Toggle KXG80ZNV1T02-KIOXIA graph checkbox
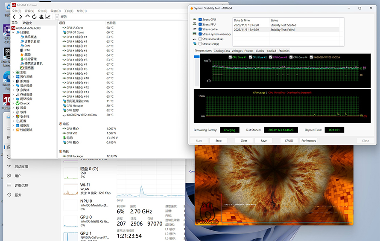 point(311,57)
